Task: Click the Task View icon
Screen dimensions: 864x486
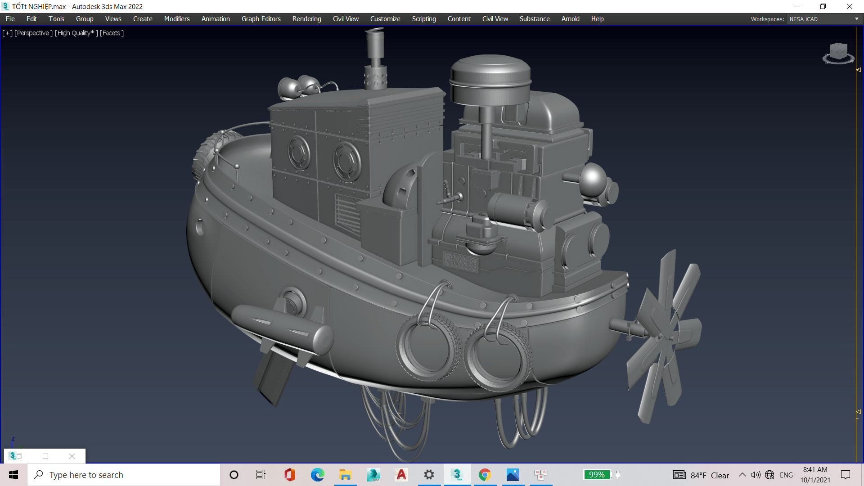Action: point(261,475)
